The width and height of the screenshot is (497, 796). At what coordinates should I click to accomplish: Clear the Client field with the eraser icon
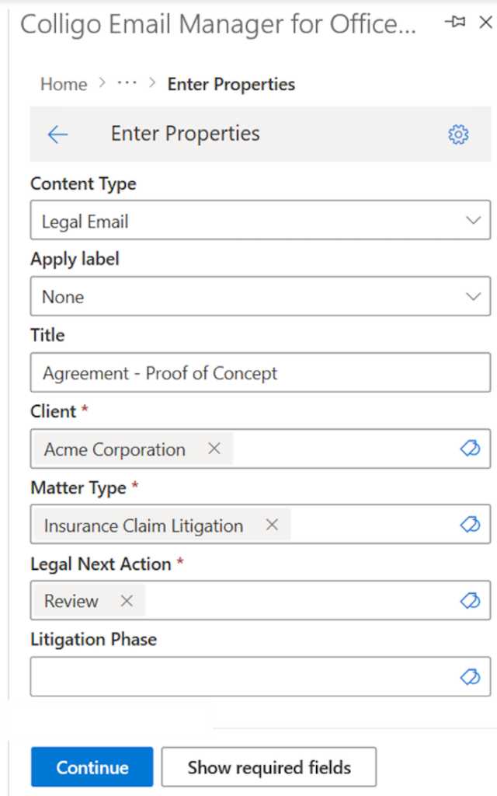[470, 449]
